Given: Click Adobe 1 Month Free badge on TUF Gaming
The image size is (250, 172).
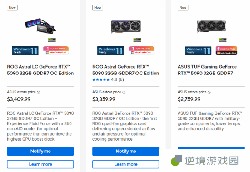Looking at the screenshot, I should pyautogui.click(x=226, y=51).
